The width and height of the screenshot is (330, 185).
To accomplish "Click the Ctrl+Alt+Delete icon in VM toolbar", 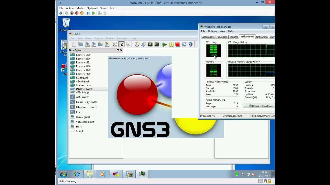I will tap(60, 13).
